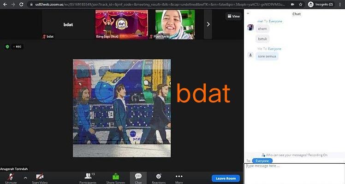Click the lock icon in address bar

click(x=31, y=5)
